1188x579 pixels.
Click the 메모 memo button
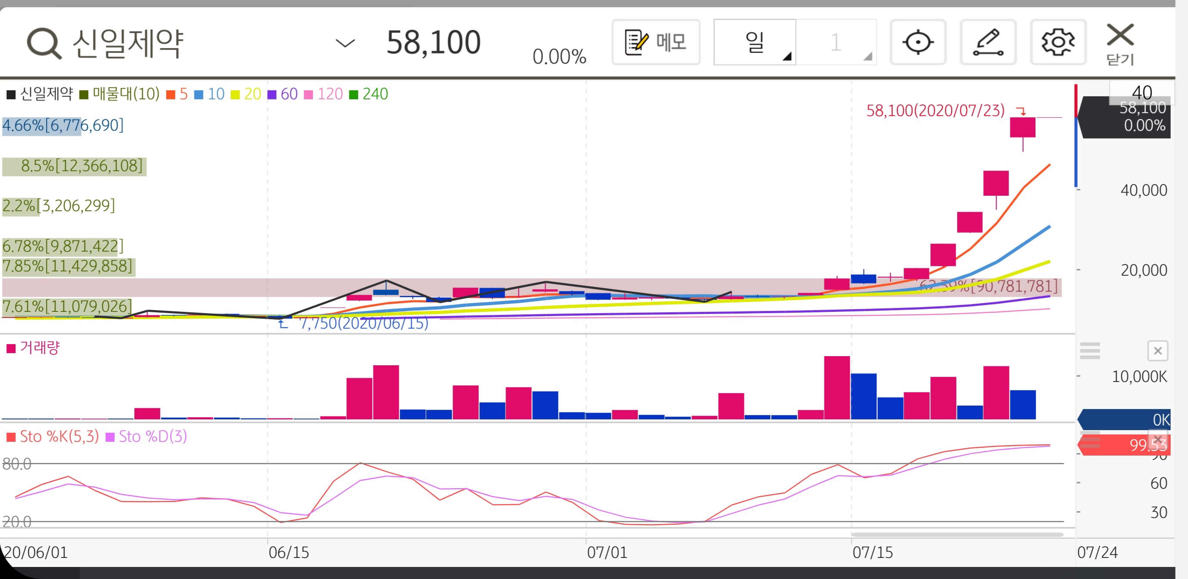[655, 43]
